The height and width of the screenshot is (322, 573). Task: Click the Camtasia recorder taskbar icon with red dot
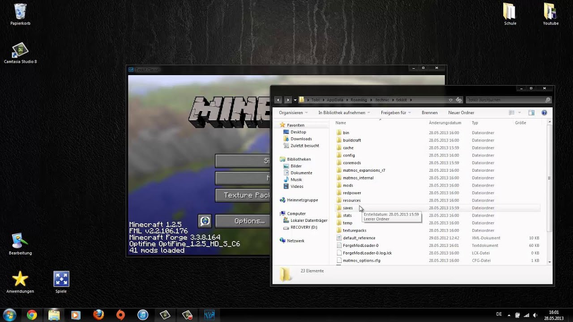[x=187, y=315]
